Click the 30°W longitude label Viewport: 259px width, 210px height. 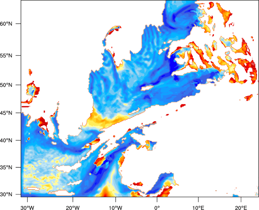[28, 208]
